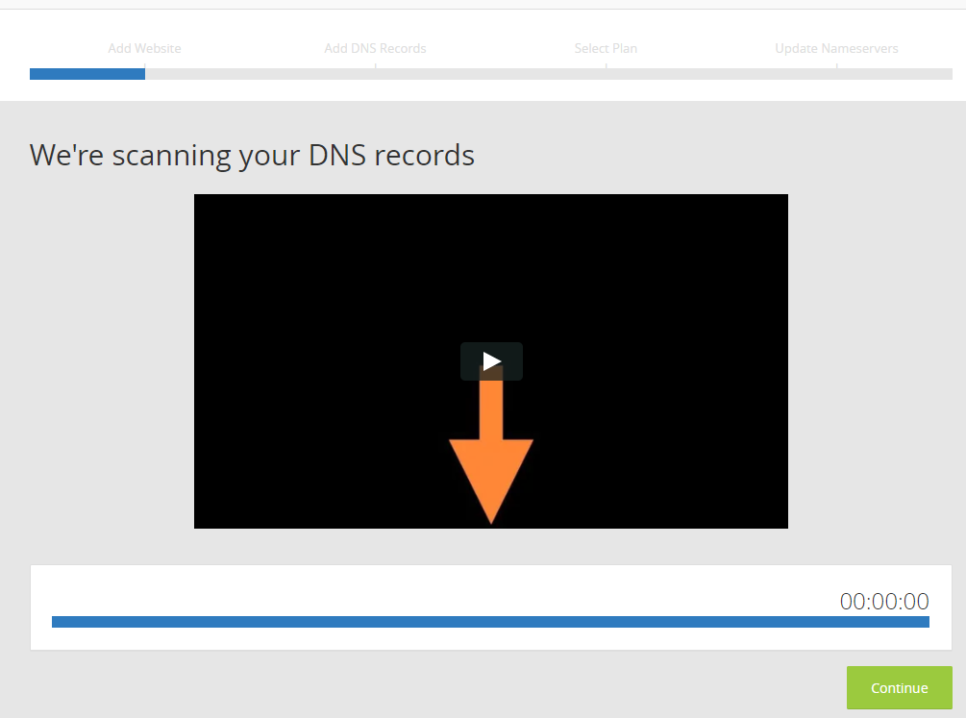This screenshot has width=966, height=718.
Task: Select the Add Website step
Action: (144, 48)
